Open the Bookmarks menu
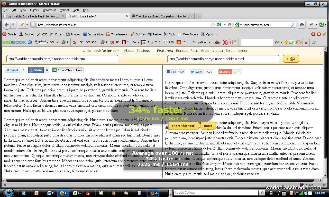The width and height of the screenshot is (329, 197). tap(49, 10)
